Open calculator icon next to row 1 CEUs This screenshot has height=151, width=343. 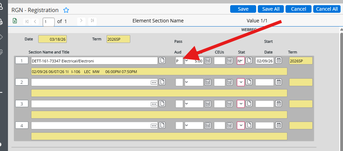(229, 61)
